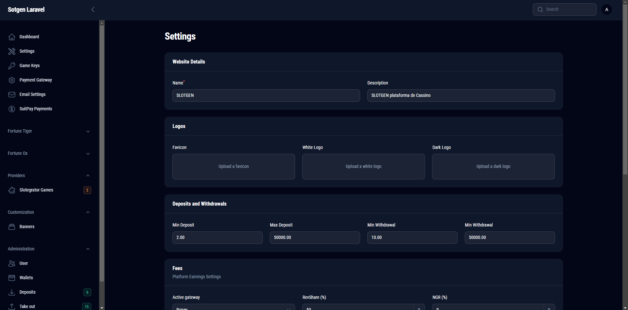Click the Payment Gateway gear icon
The height and width of the screenshot is (310, 628).
[x=12, y=80]
